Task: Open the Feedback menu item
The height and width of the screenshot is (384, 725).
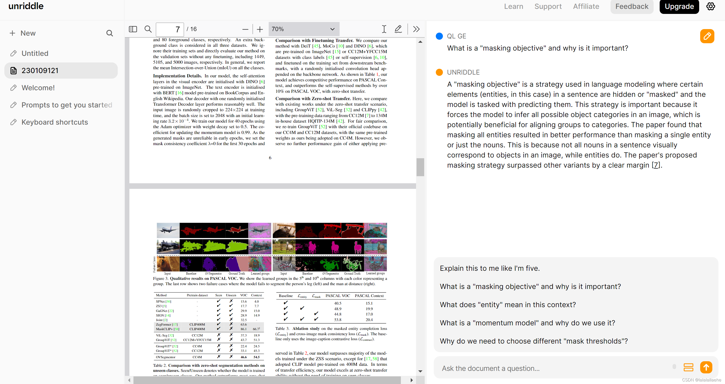Action: [632, 7]
